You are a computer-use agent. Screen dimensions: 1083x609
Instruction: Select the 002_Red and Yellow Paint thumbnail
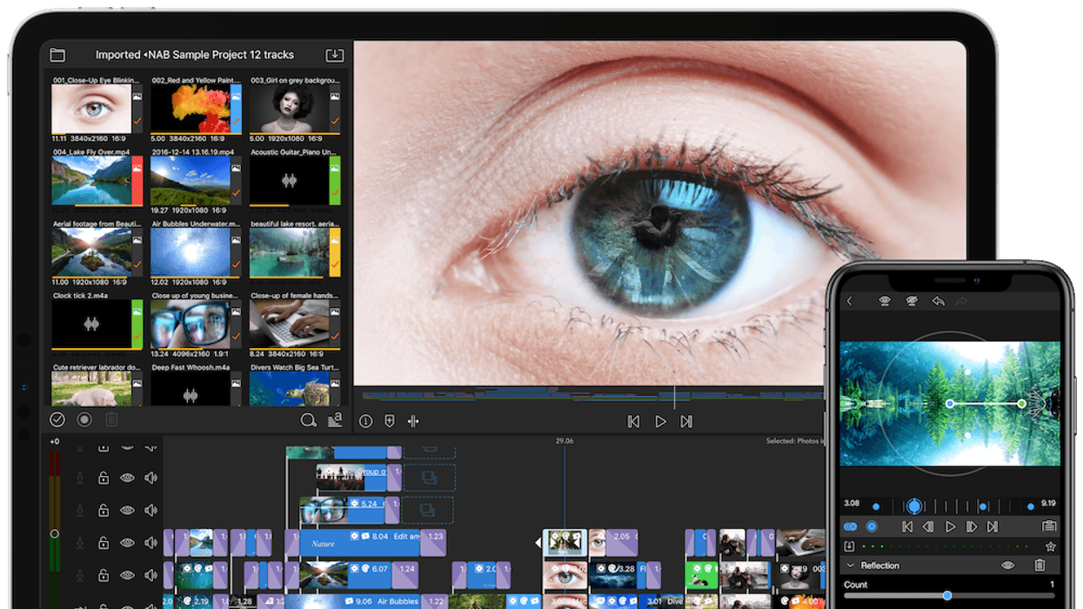tap(191, 109)
